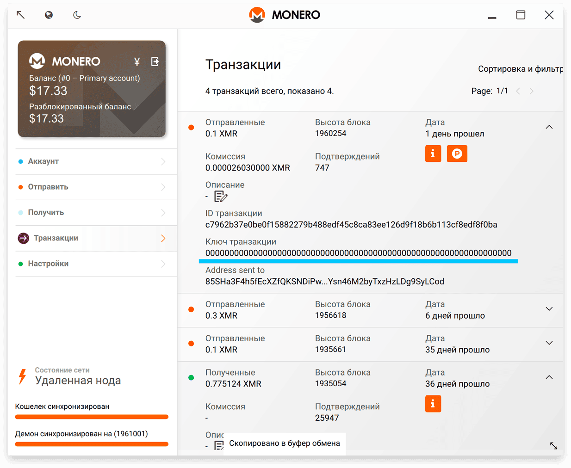Collapse the received 0.775124 XMR transaction
This screenshot has height=468, width=571.
(x=549, y=377)
